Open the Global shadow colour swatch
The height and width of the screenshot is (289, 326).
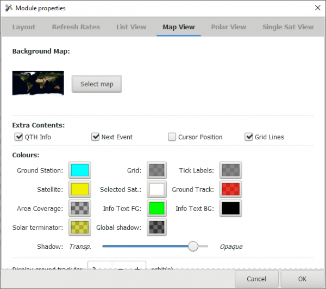click(156, 227)
